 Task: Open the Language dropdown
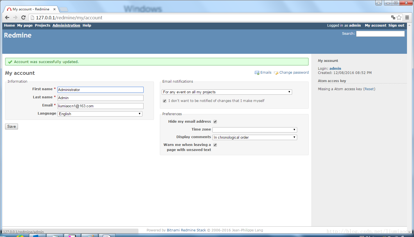100,114
